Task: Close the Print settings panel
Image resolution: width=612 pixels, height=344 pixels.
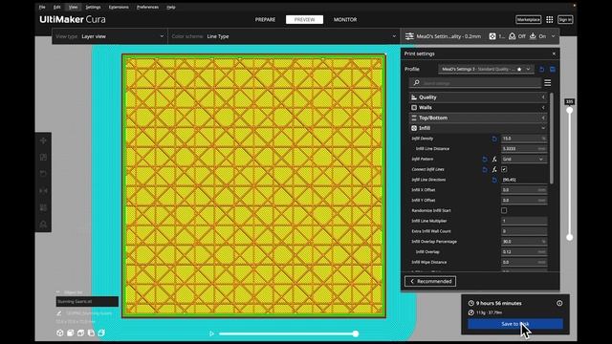Action: point(554,54)
